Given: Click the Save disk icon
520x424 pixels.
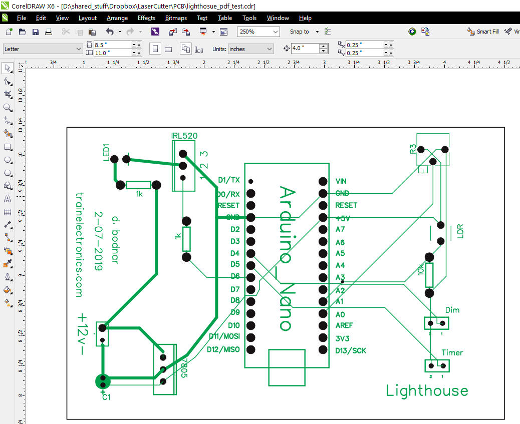Looking at the screenshot, I should [36, 32].
